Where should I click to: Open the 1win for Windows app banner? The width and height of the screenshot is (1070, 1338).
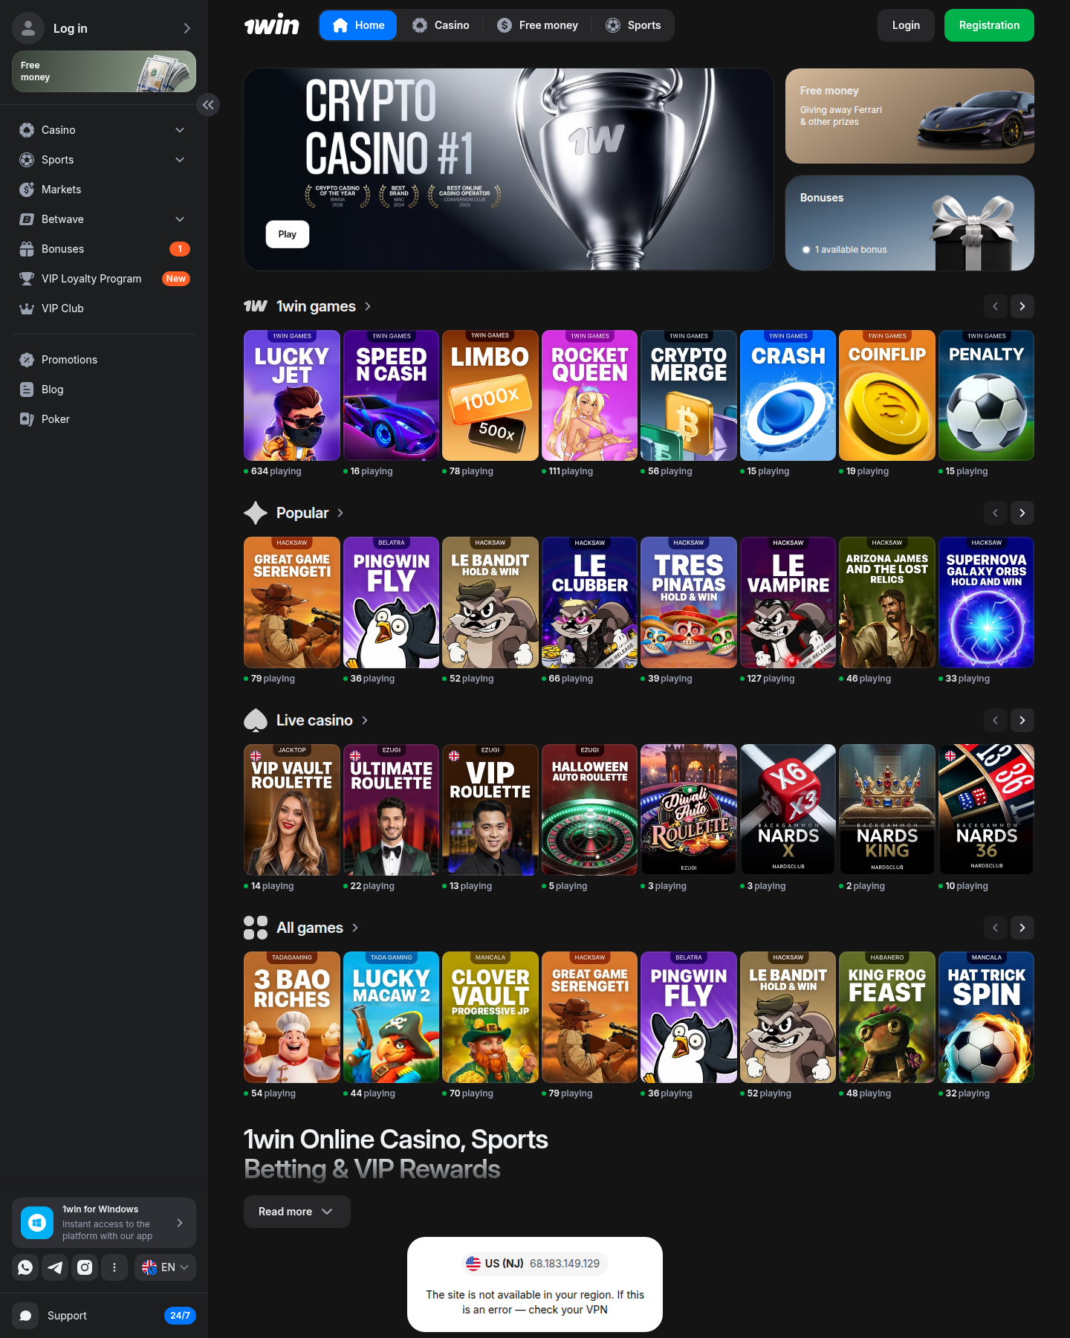pos(104,1223)
